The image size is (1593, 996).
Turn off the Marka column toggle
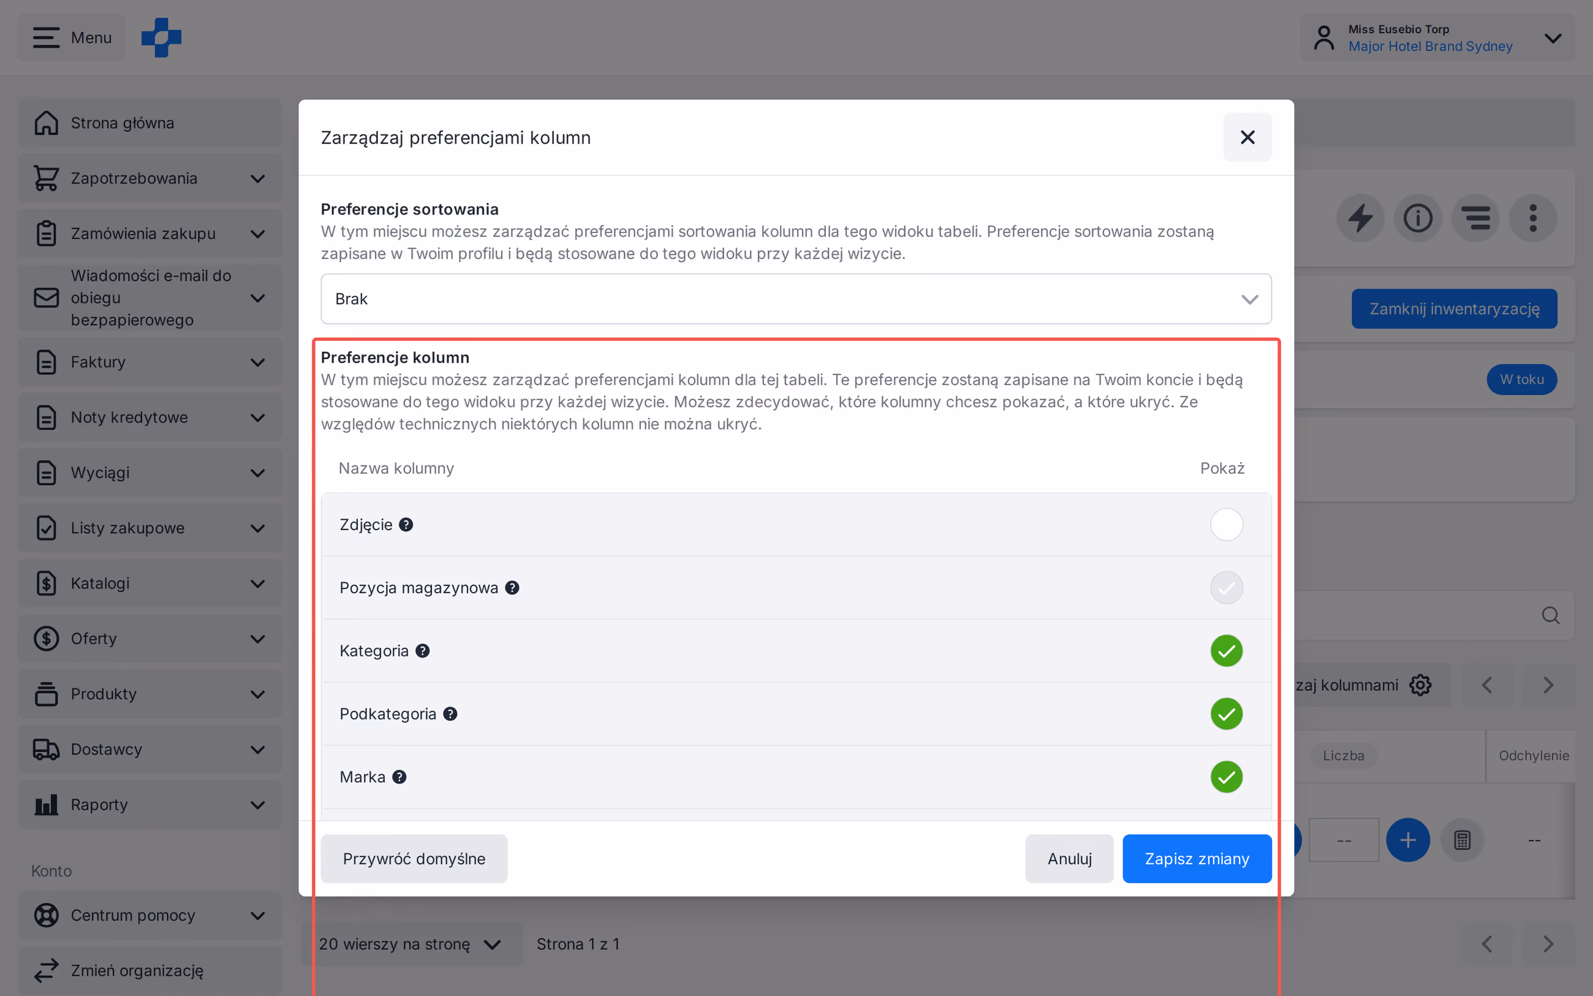(1227, 777)
